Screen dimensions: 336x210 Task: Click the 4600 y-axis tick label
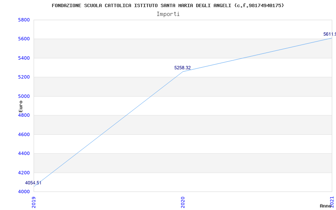coord(24,134)
